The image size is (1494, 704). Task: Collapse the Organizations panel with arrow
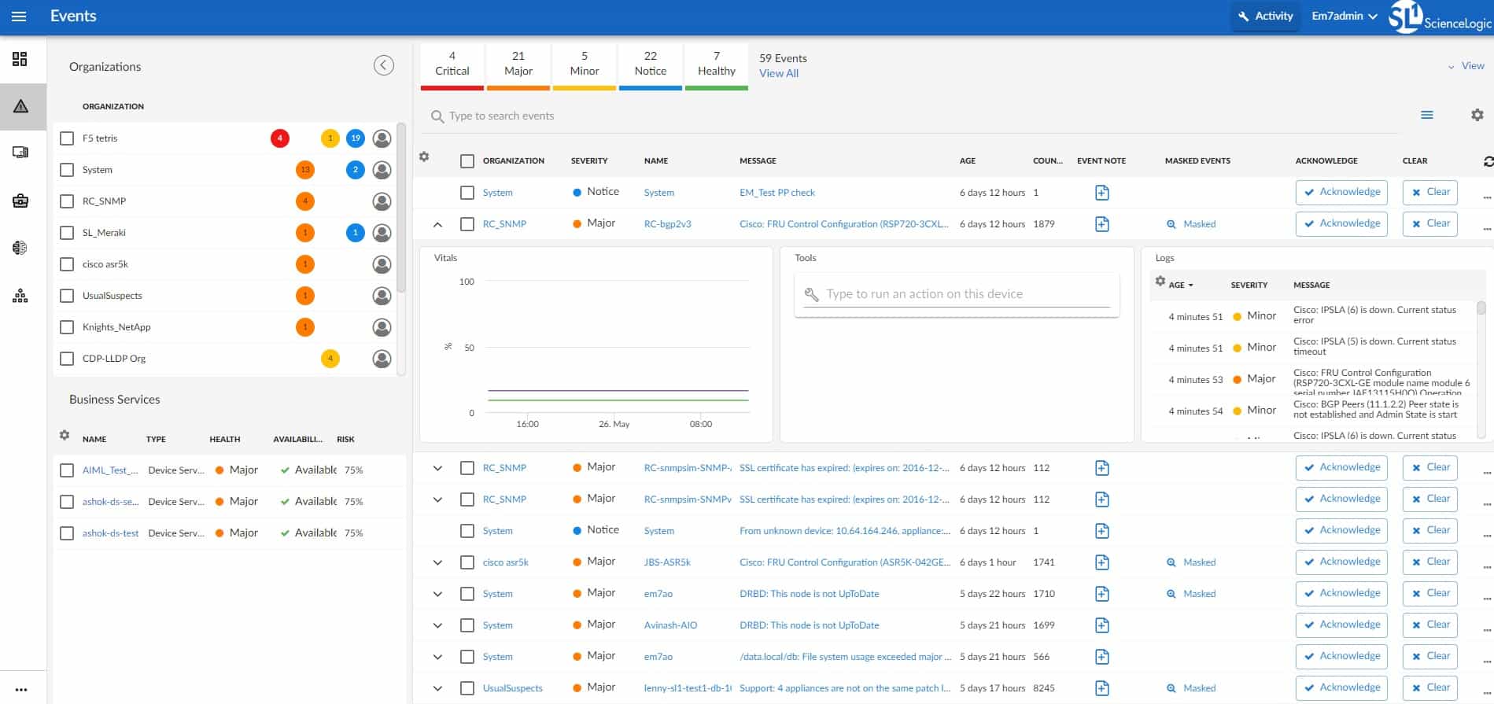(x=384, y=65)
